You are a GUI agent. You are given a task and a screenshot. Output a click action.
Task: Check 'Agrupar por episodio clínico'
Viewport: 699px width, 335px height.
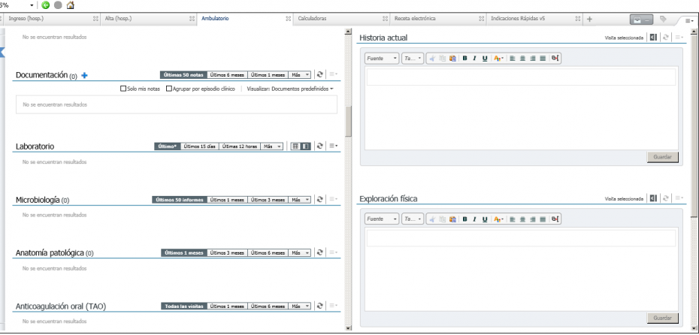pos(169,89)
